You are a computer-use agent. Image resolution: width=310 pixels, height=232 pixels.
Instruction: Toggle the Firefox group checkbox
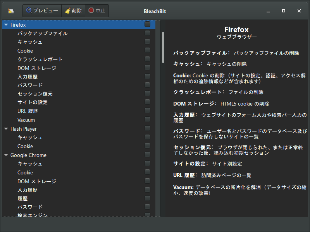tap(147, 24)
